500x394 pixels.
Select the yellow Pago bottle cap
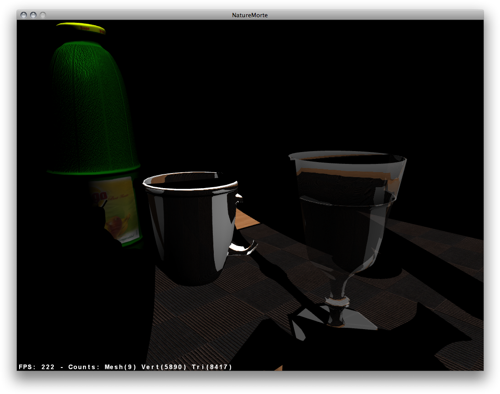coord(81,28)
